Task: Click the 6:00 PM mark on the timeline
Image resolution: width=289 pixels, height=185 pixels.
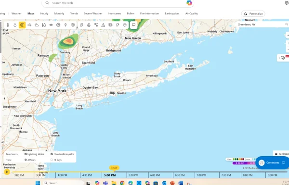Action: click(155, 175)
